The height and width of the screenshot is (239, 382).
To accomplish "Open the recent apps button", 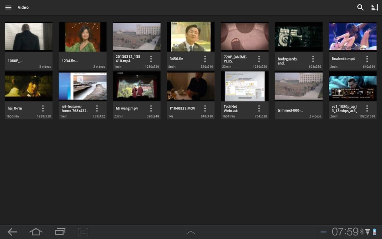I will [x=60, y=232].
